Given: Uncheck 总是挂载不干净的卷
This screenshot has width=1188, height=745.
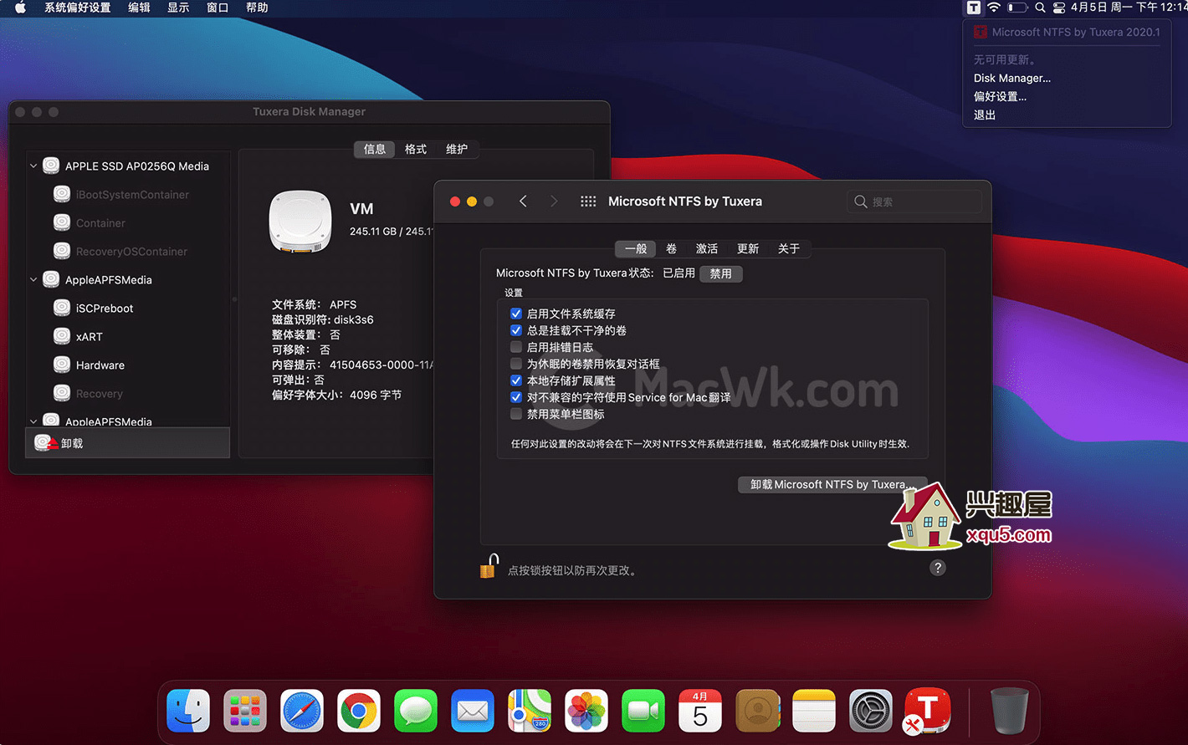Looking at the screenshot, I should pos(516,330).
